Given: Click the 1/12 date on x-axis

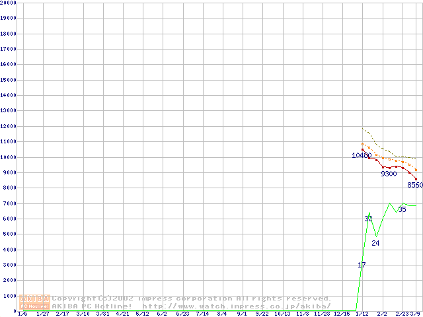Looking at the screenshot, I should [x=362, y=314].
